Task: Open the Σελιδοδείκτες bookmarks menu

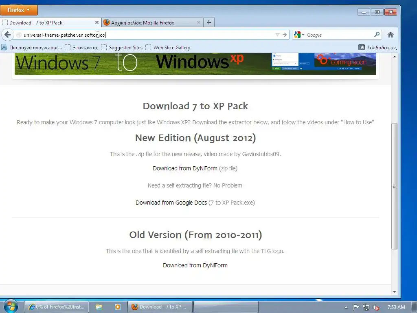Action: (x=377, y=48)
